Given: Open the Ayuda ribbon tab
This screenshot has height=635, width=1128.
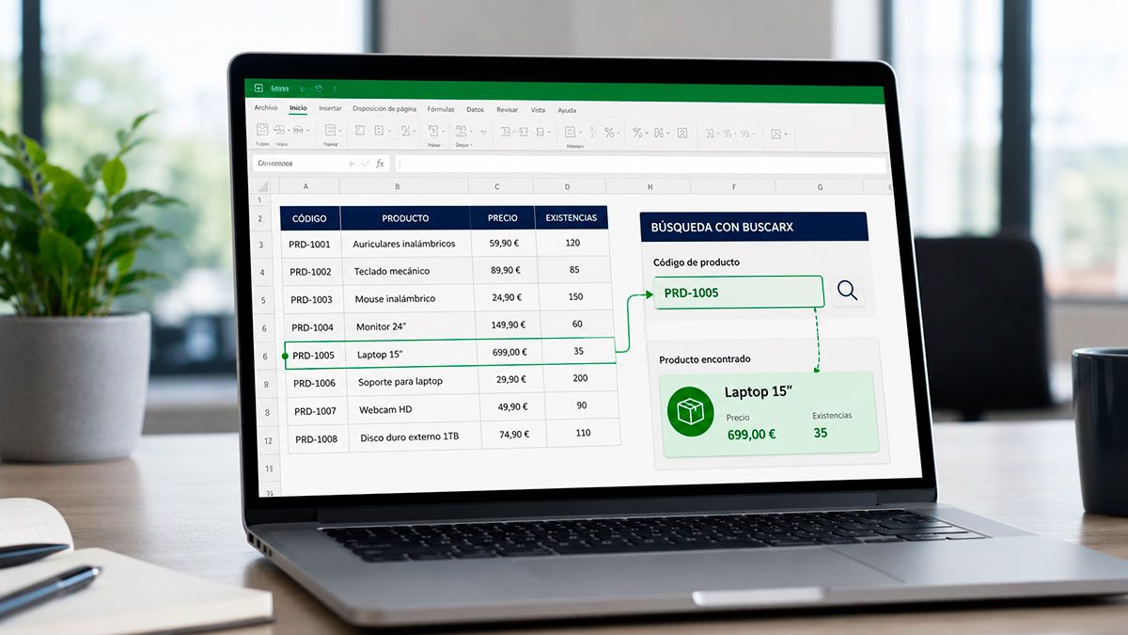Looking at the screenshot, I should click(567, 110).
